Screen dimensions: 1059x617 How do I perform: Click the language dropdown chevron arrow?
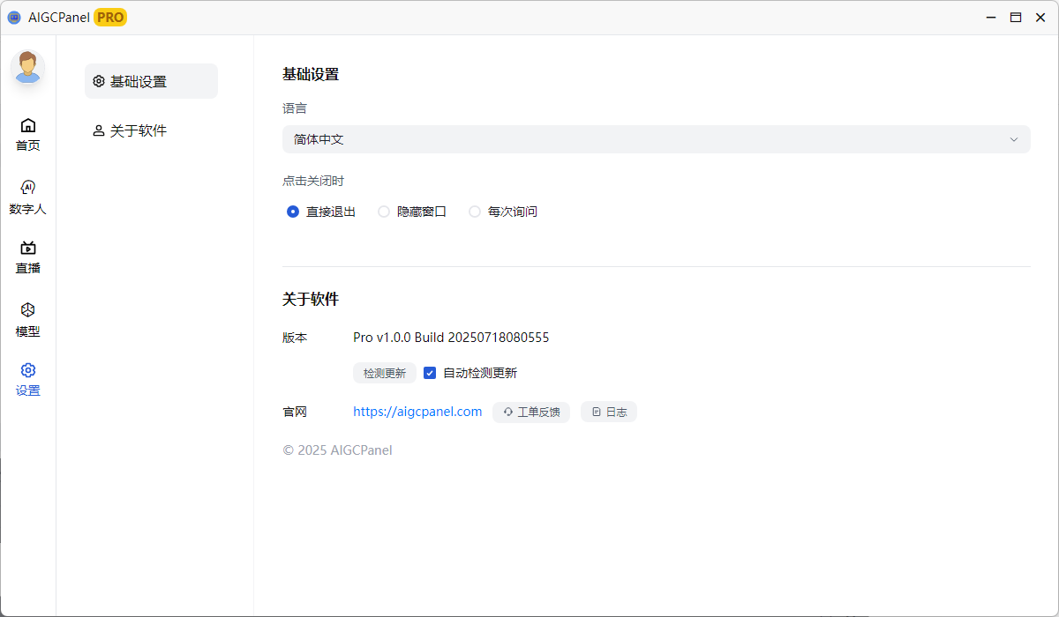[x=1014, y=139]
